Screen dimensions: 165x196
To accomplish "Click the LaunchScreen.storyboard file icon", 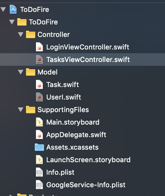I will click(39, 160).
